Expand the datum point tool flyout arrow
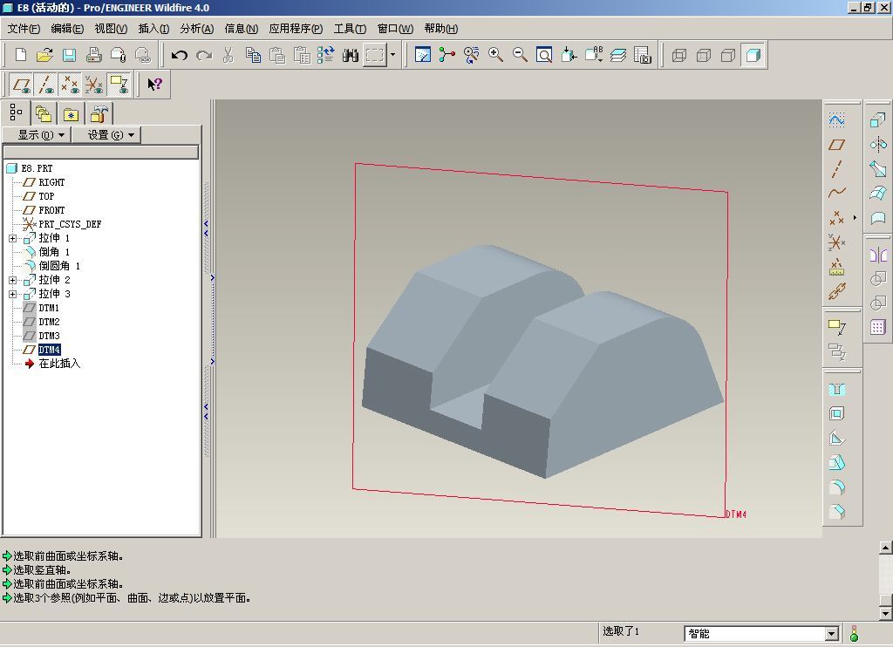This screenshot has height=647, width=893. click(x=855, y=218)
